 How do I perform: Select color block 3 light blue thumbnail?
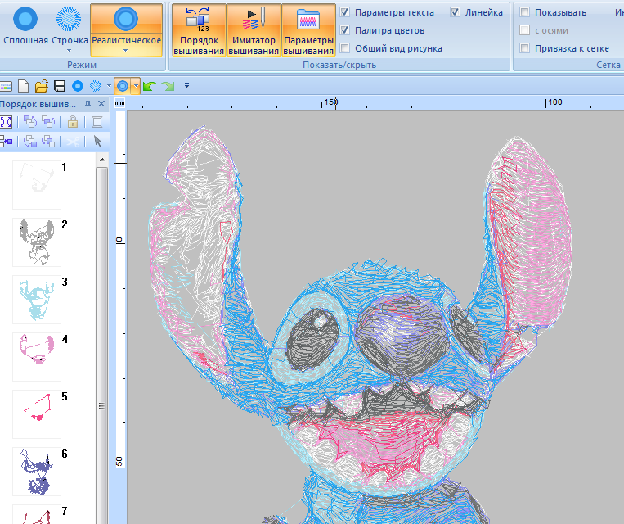pyautogui.click(x=37, y=299)
